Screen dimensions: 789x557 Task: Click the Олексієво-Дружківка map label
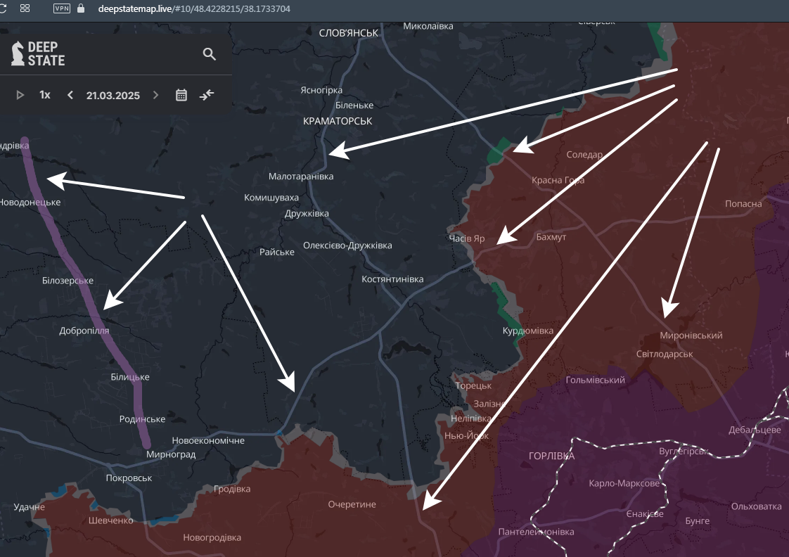(x=347, y=245)
